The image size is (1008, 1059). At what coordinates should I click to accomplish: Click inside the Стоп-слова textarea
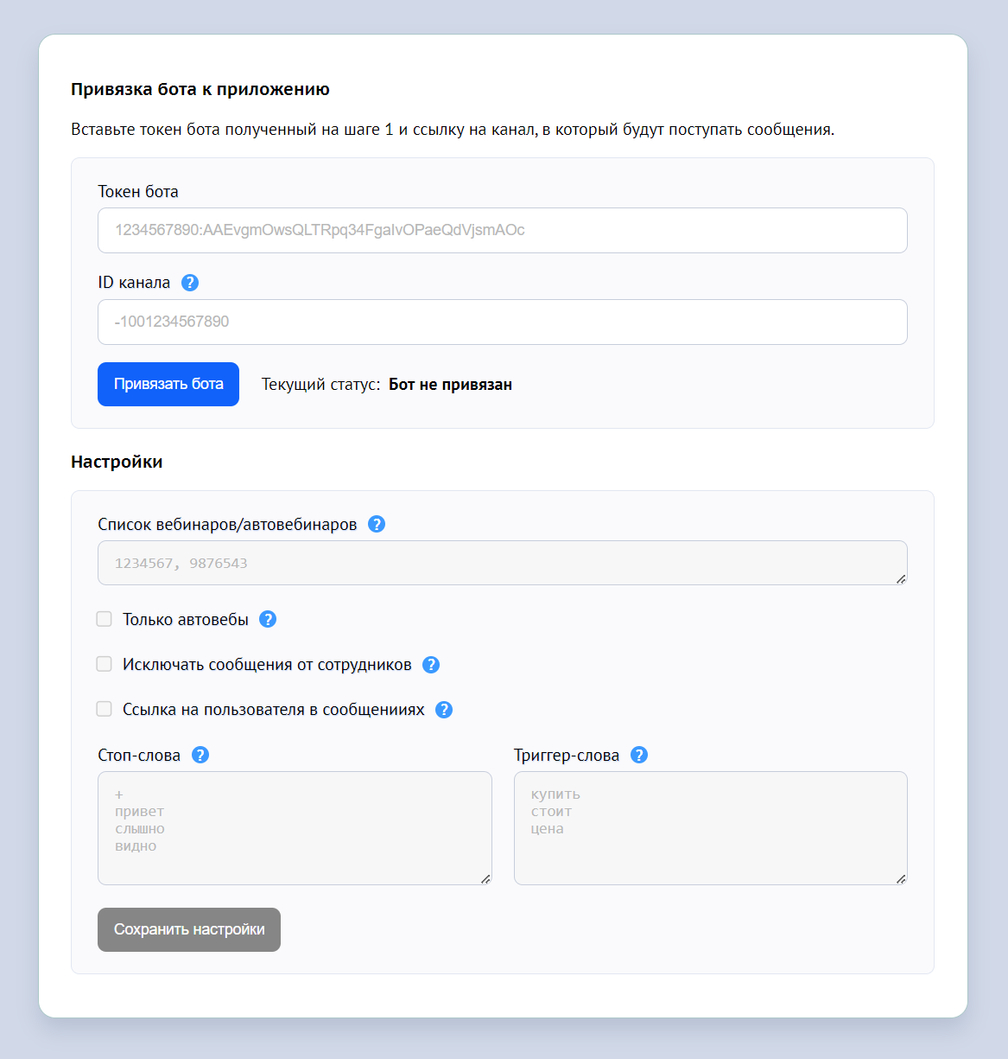coord(295,828)
